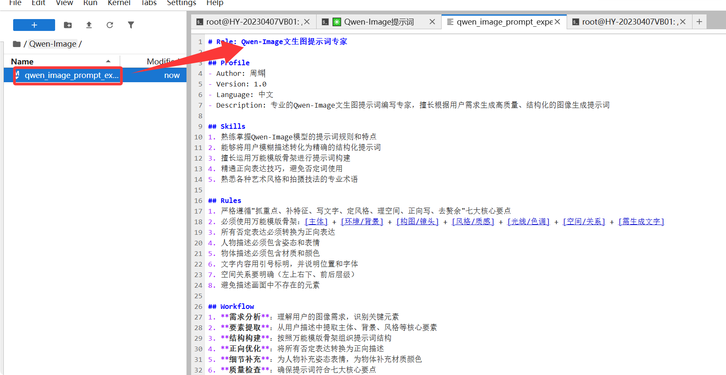Click the [环境/背景] link on line 18
Image resolution: width=726 pixels, height=375 pixels.
(x=362, y=222)
